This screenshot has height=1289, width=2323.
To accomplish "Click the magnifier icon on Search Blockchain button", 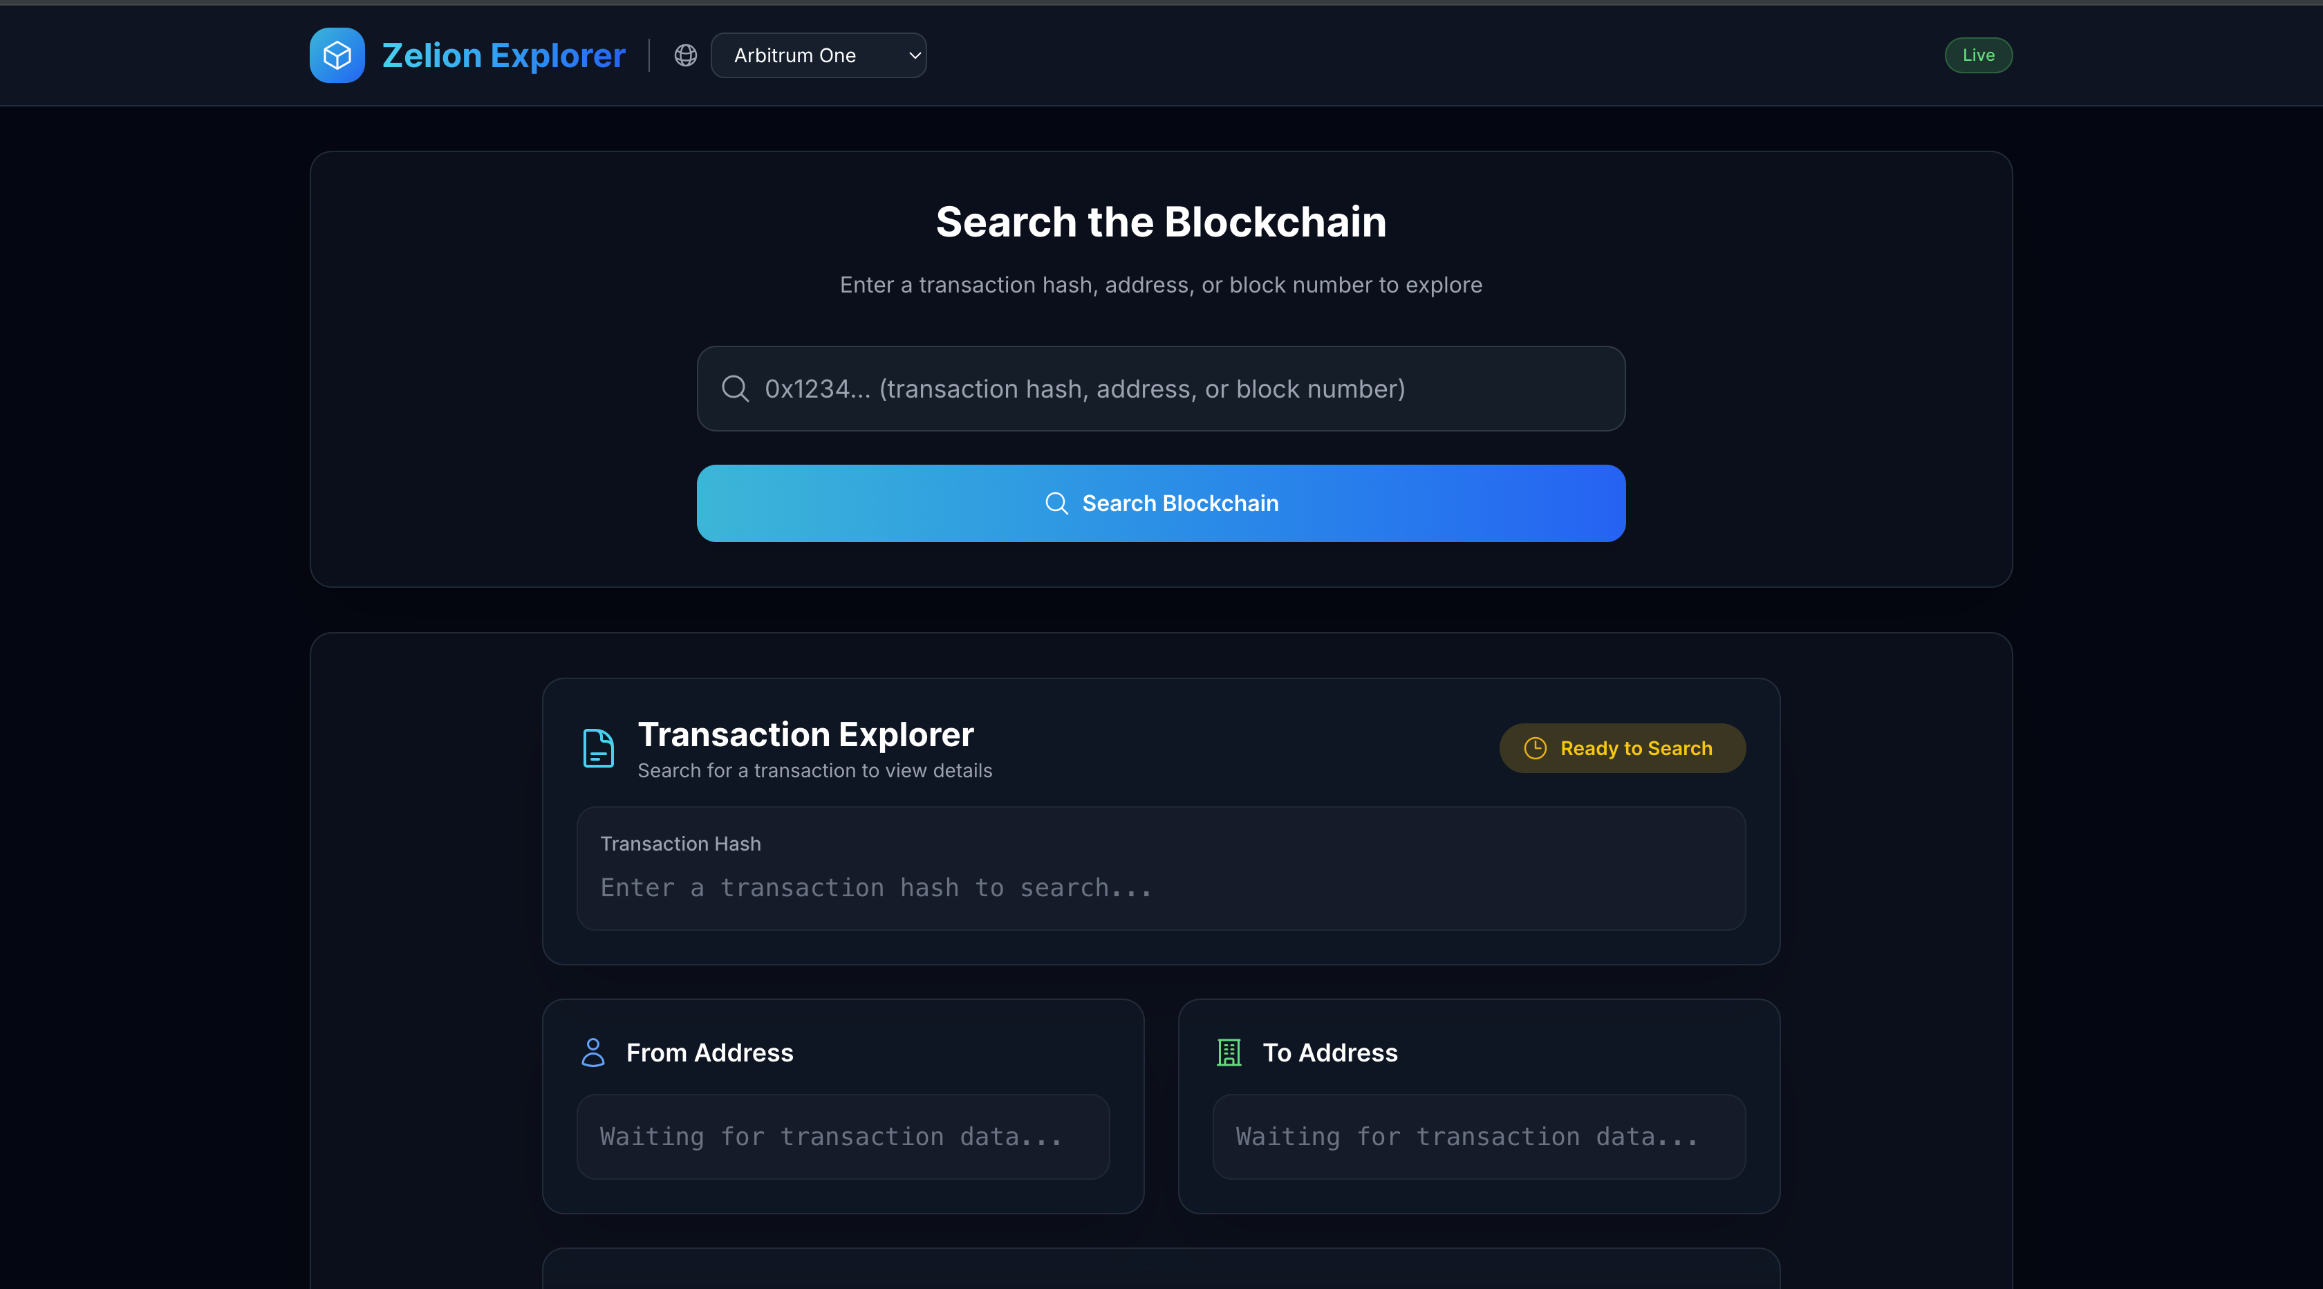I will (x=1056, y=503).
